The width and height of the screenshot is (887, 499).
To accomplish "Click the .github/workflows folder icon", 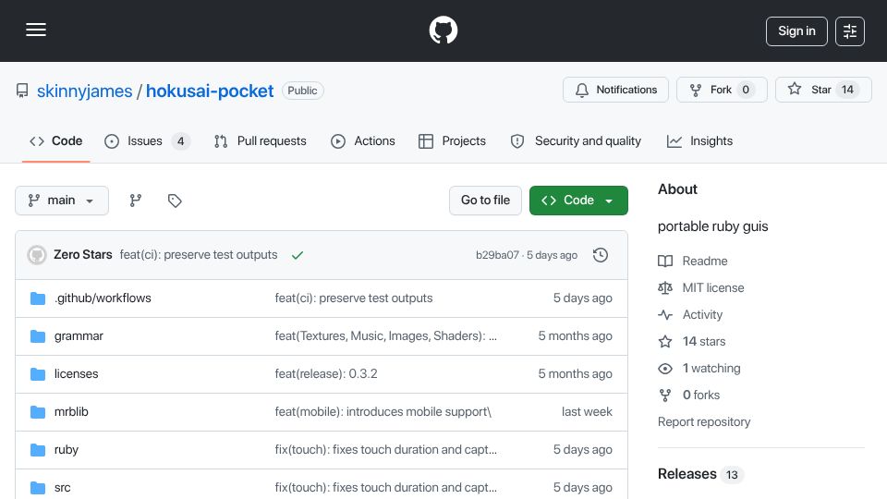I will click(x=38, y=298).
